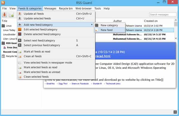This screenshot has width=179, height=116.
Task: Open the Messages menu
Action: 50,8
